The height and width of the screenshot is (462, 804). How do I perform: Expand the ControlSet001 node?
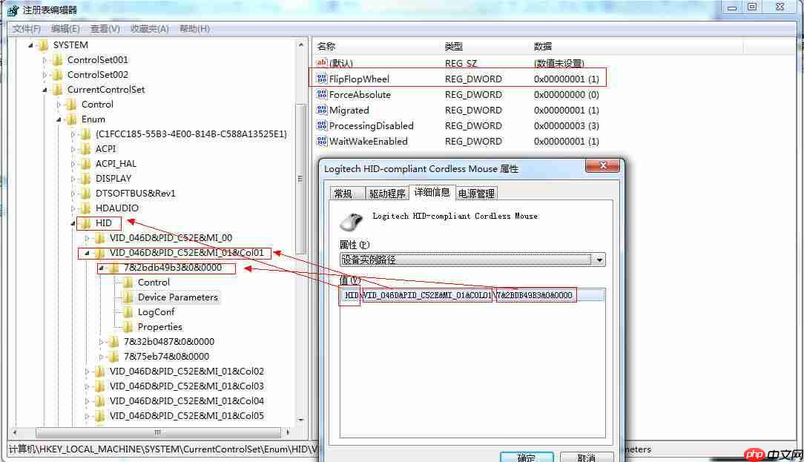pyautogui.click(x=45, y=60)
